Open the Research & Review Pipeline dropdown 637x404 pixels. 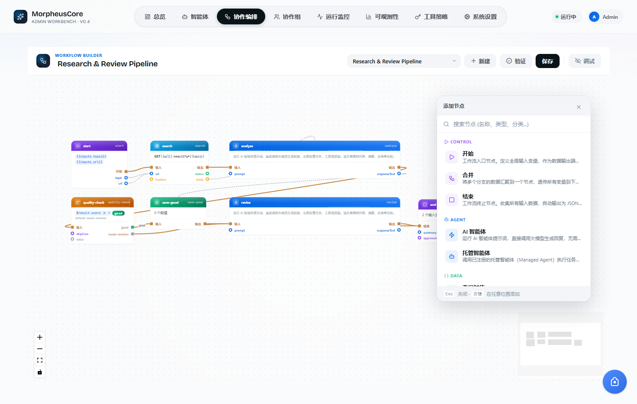tap(404, 61)
